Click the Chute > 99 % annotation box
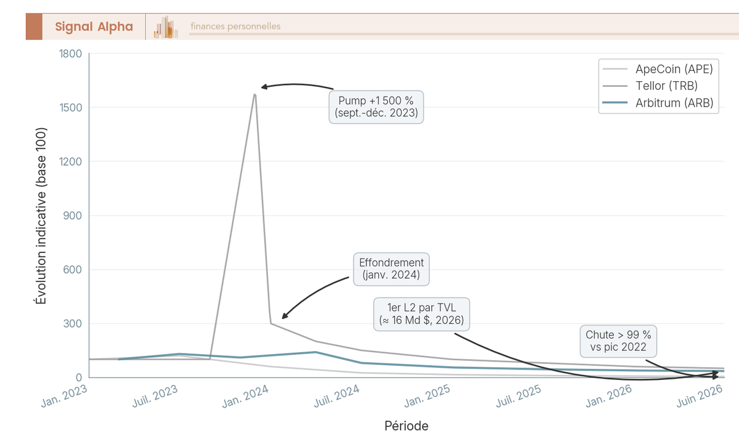This screenshot has width=739, height=444. pyautogui.click(x=618, y=341)
